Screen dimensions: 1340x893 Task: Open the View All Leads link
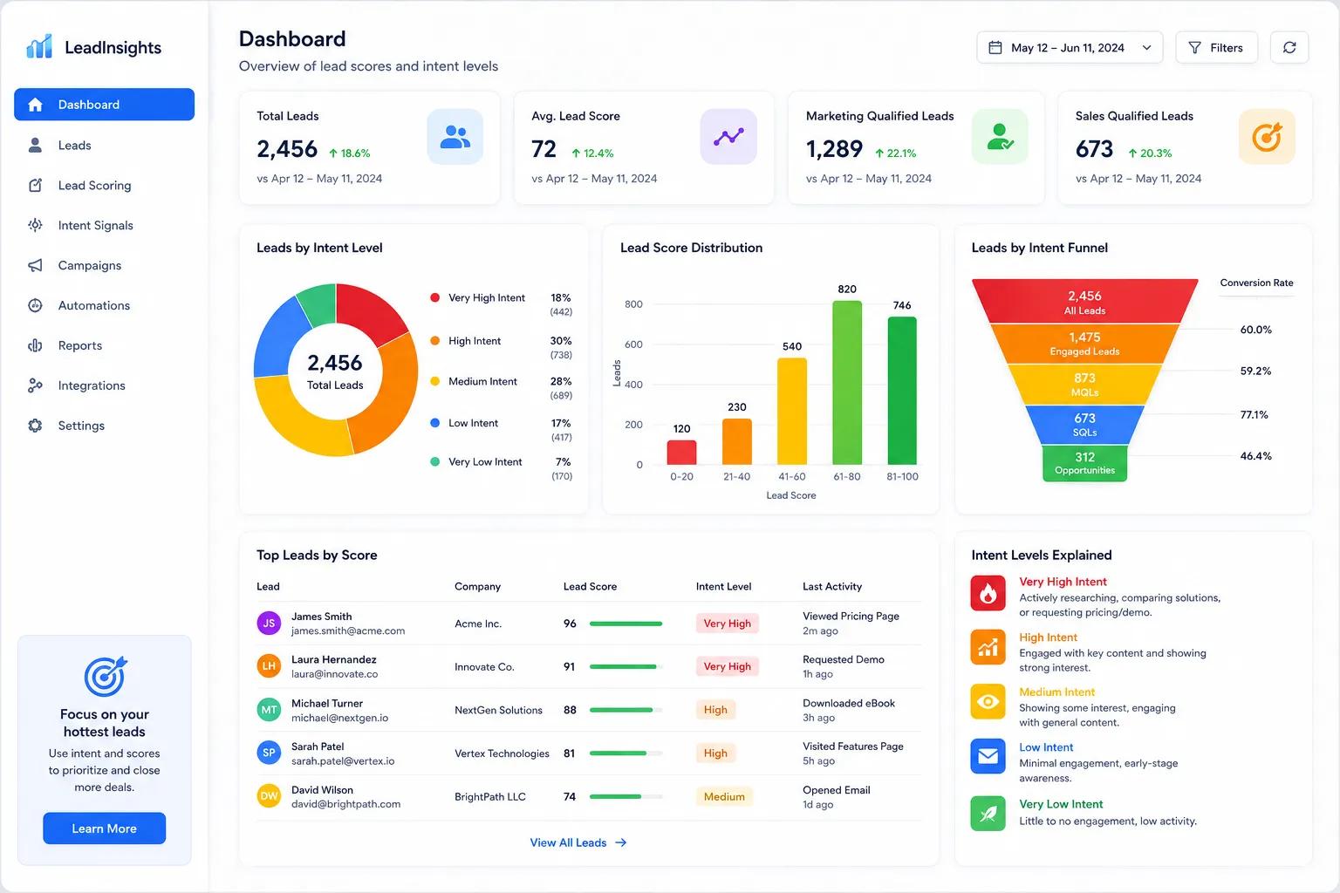[x=578, y=842]
